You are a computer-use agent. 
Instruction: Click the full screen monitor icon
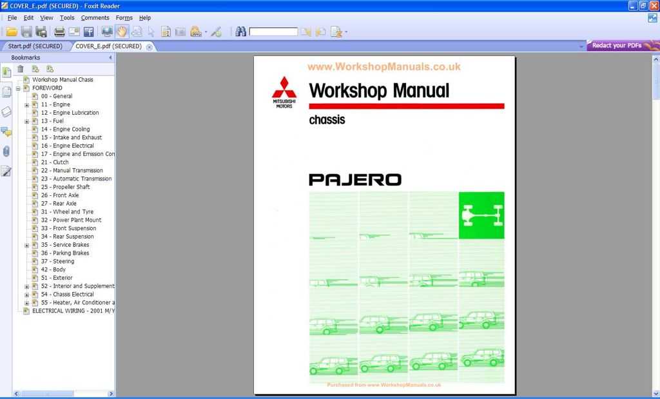pyautogui.click(x=108, y=32)
